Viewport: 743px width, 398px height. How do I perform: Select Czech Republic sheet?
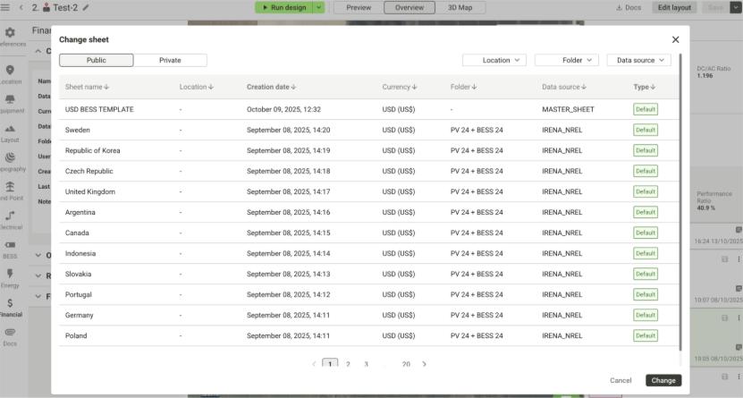click(x=368, y=171)
